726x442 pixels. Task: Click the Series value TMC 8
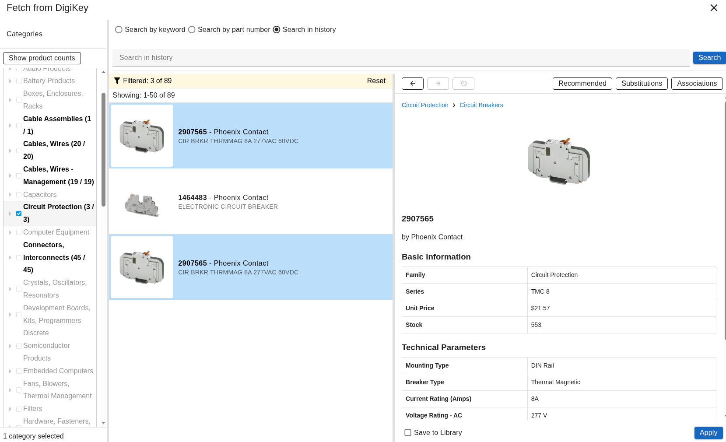pos(540,292)
